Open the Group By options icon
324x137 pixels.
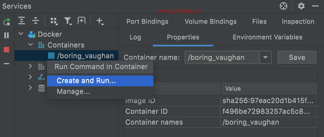pyautogui.click(x=54, y=21)
